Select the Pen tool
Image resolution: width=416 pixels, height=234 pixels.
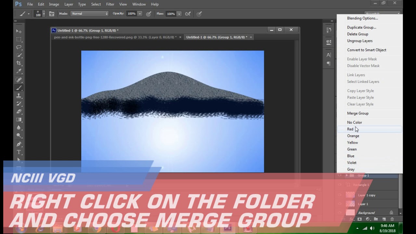coord(19,144)
